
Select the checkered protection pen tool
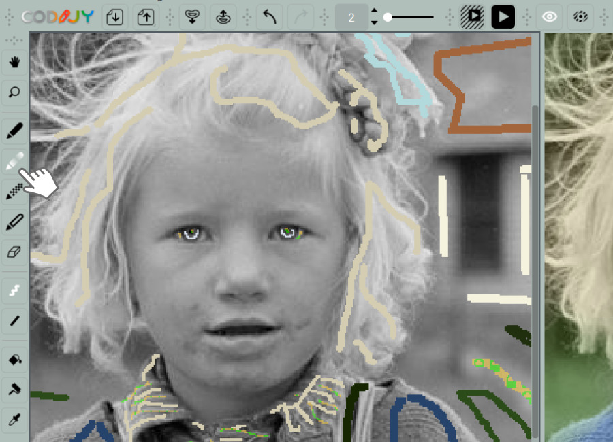point(14,192)
